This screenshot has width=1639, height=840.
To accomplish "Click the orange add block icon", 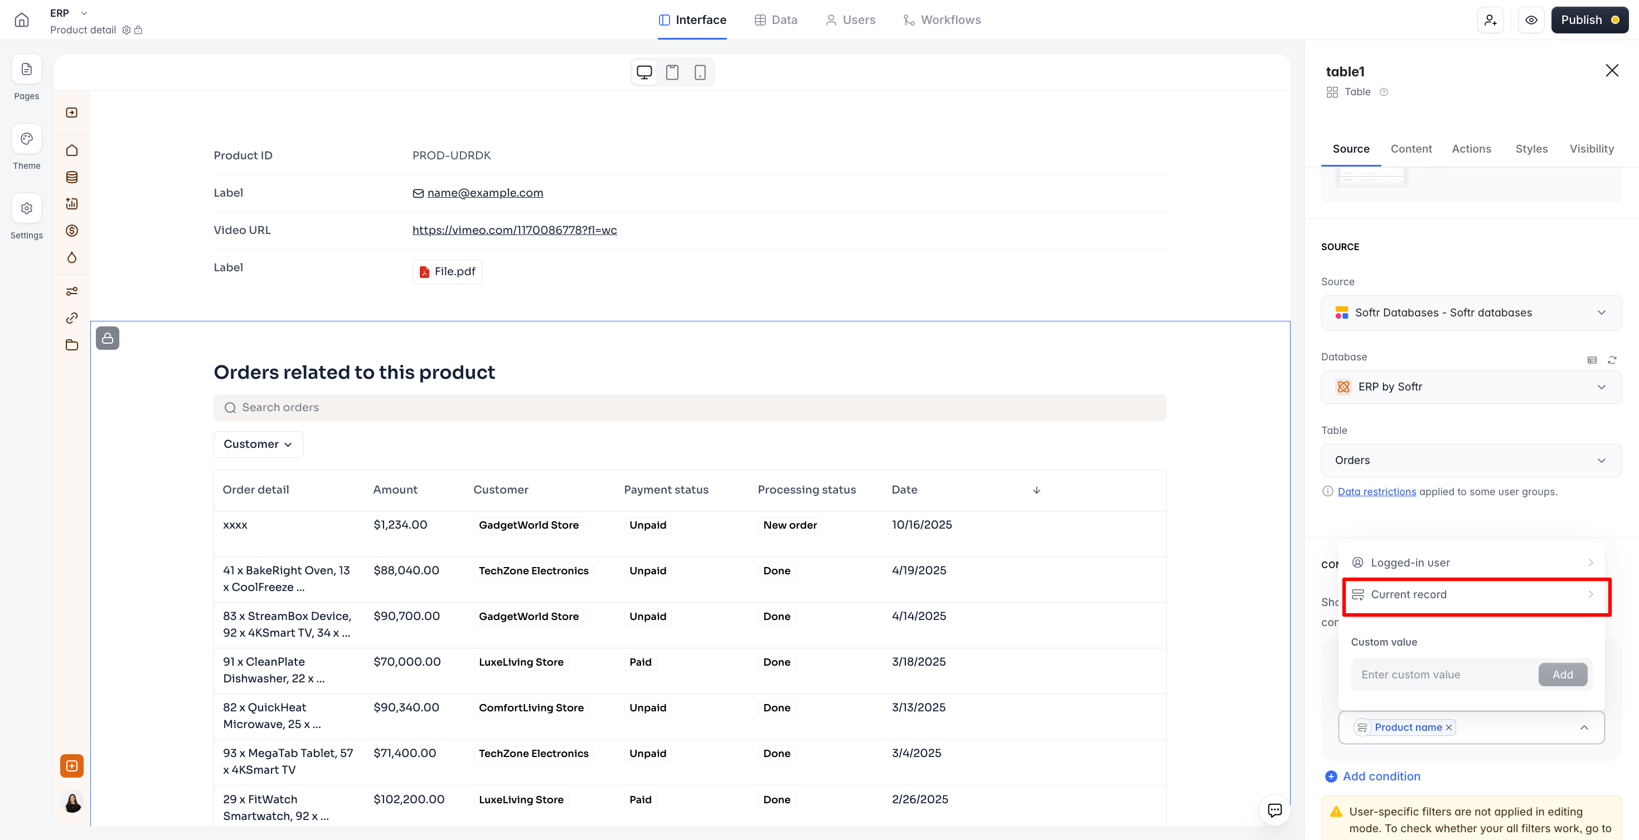I will [x=72, y=765].
